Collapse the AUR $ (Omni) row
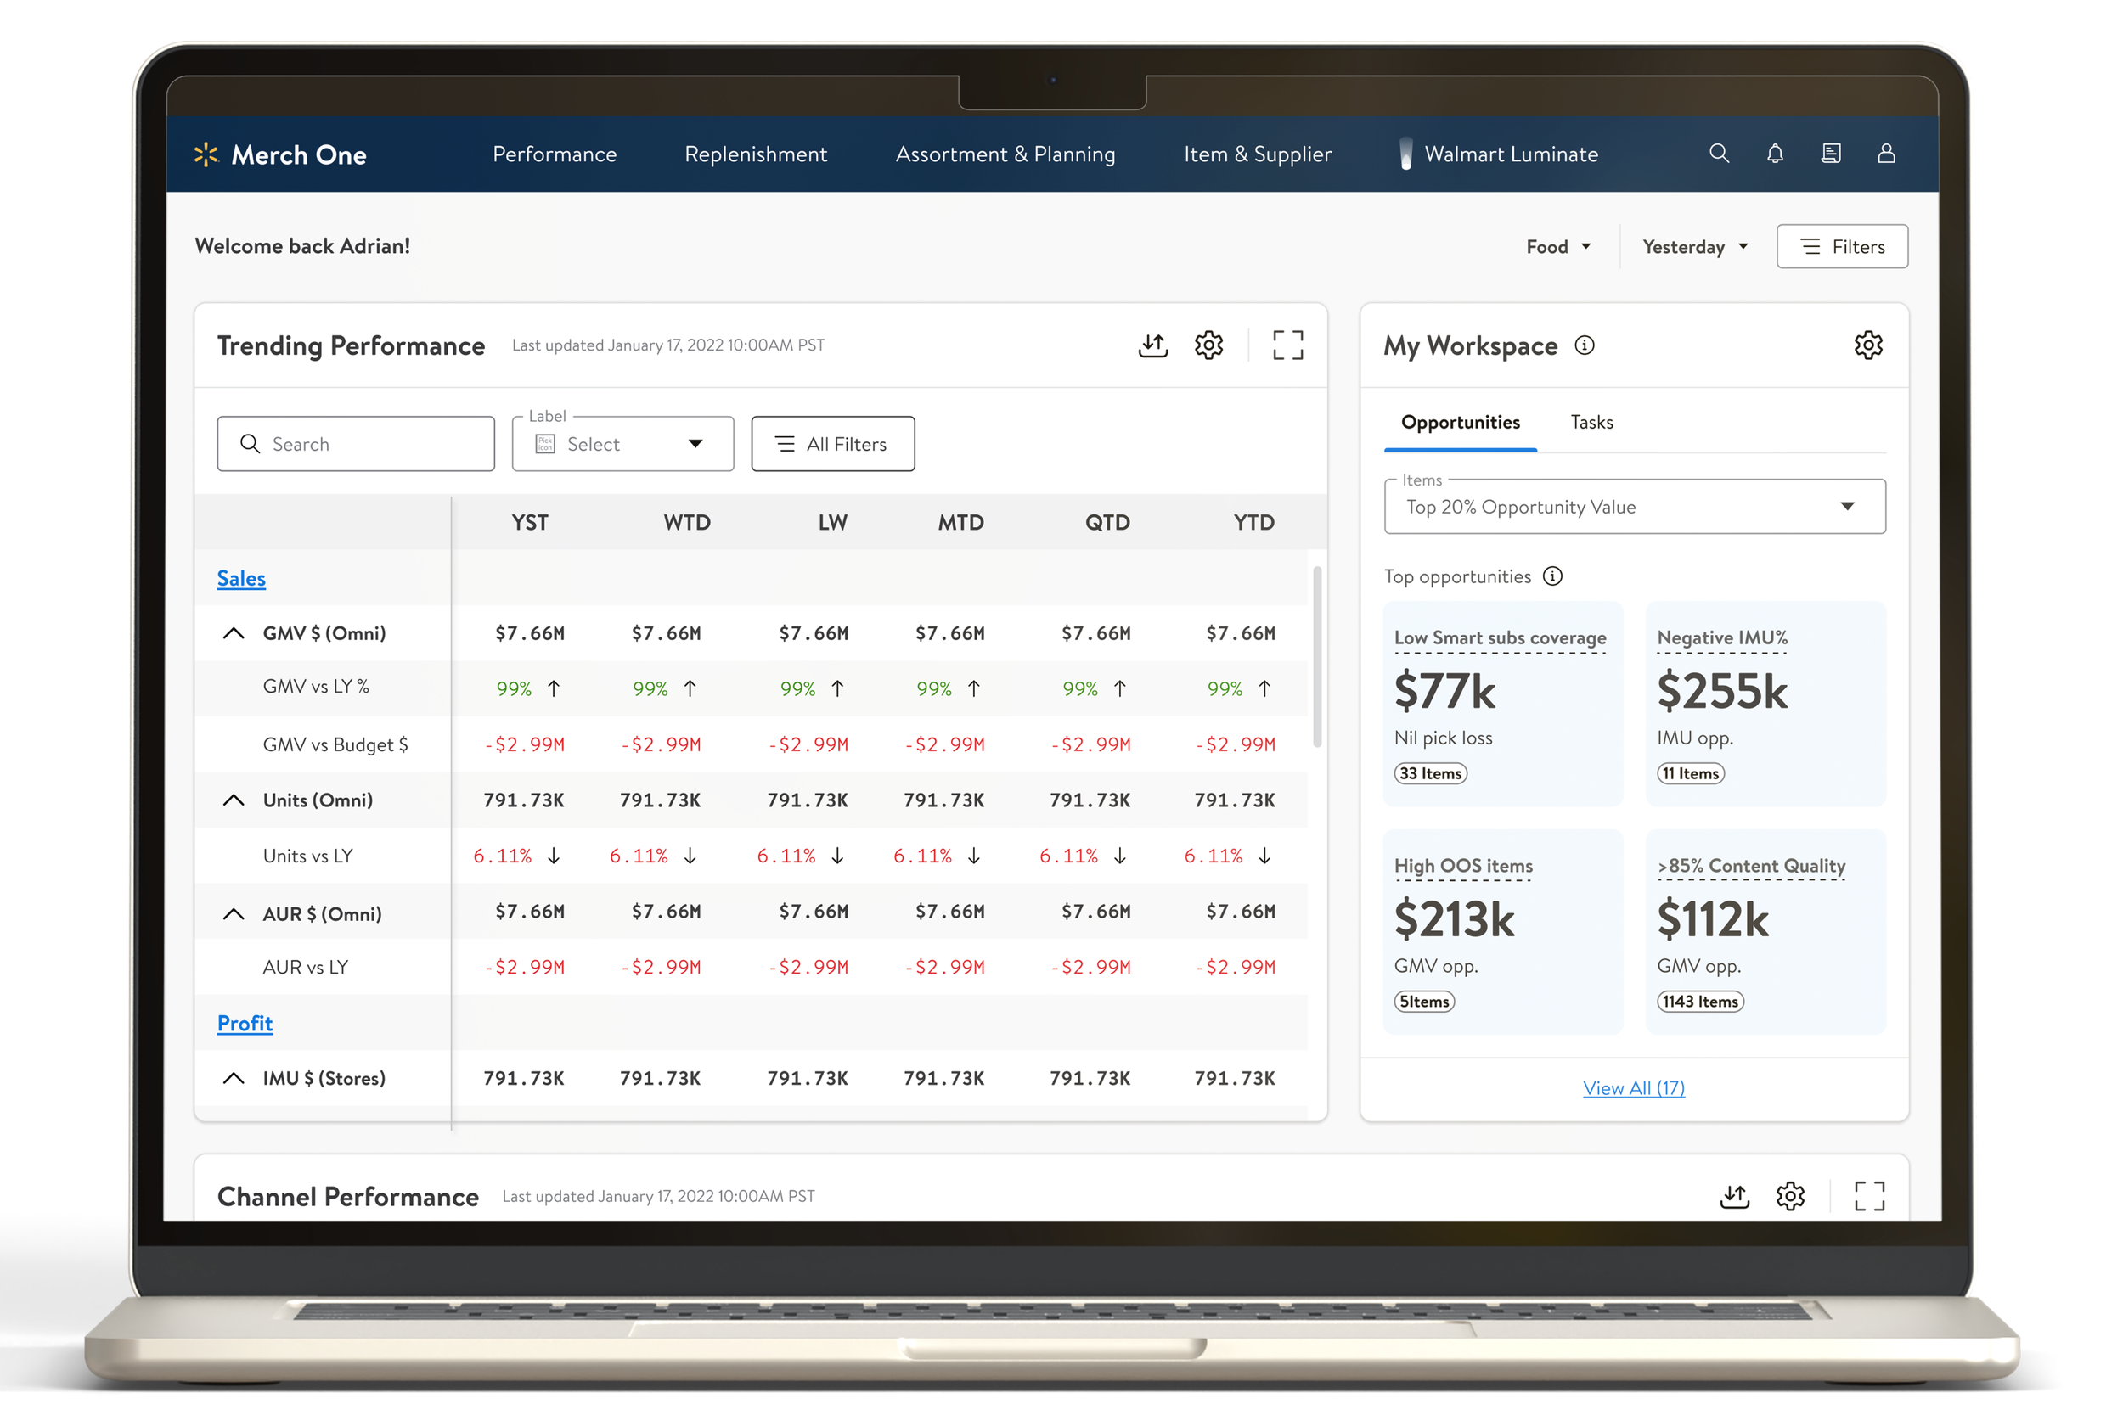Image resolution: width=2123 pixels, height=1415 pixels. [234, 914]
